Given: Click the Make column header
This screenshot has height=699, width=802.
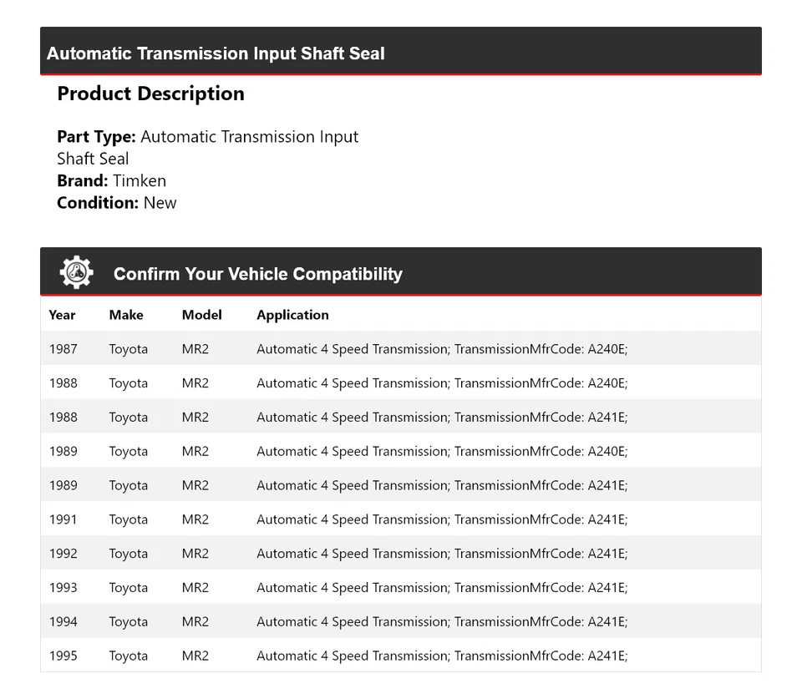Looking at the screenshot, I should 126,315.
